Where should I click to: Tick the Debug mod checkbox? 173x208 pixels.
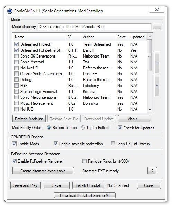click(x=16, y=80)
